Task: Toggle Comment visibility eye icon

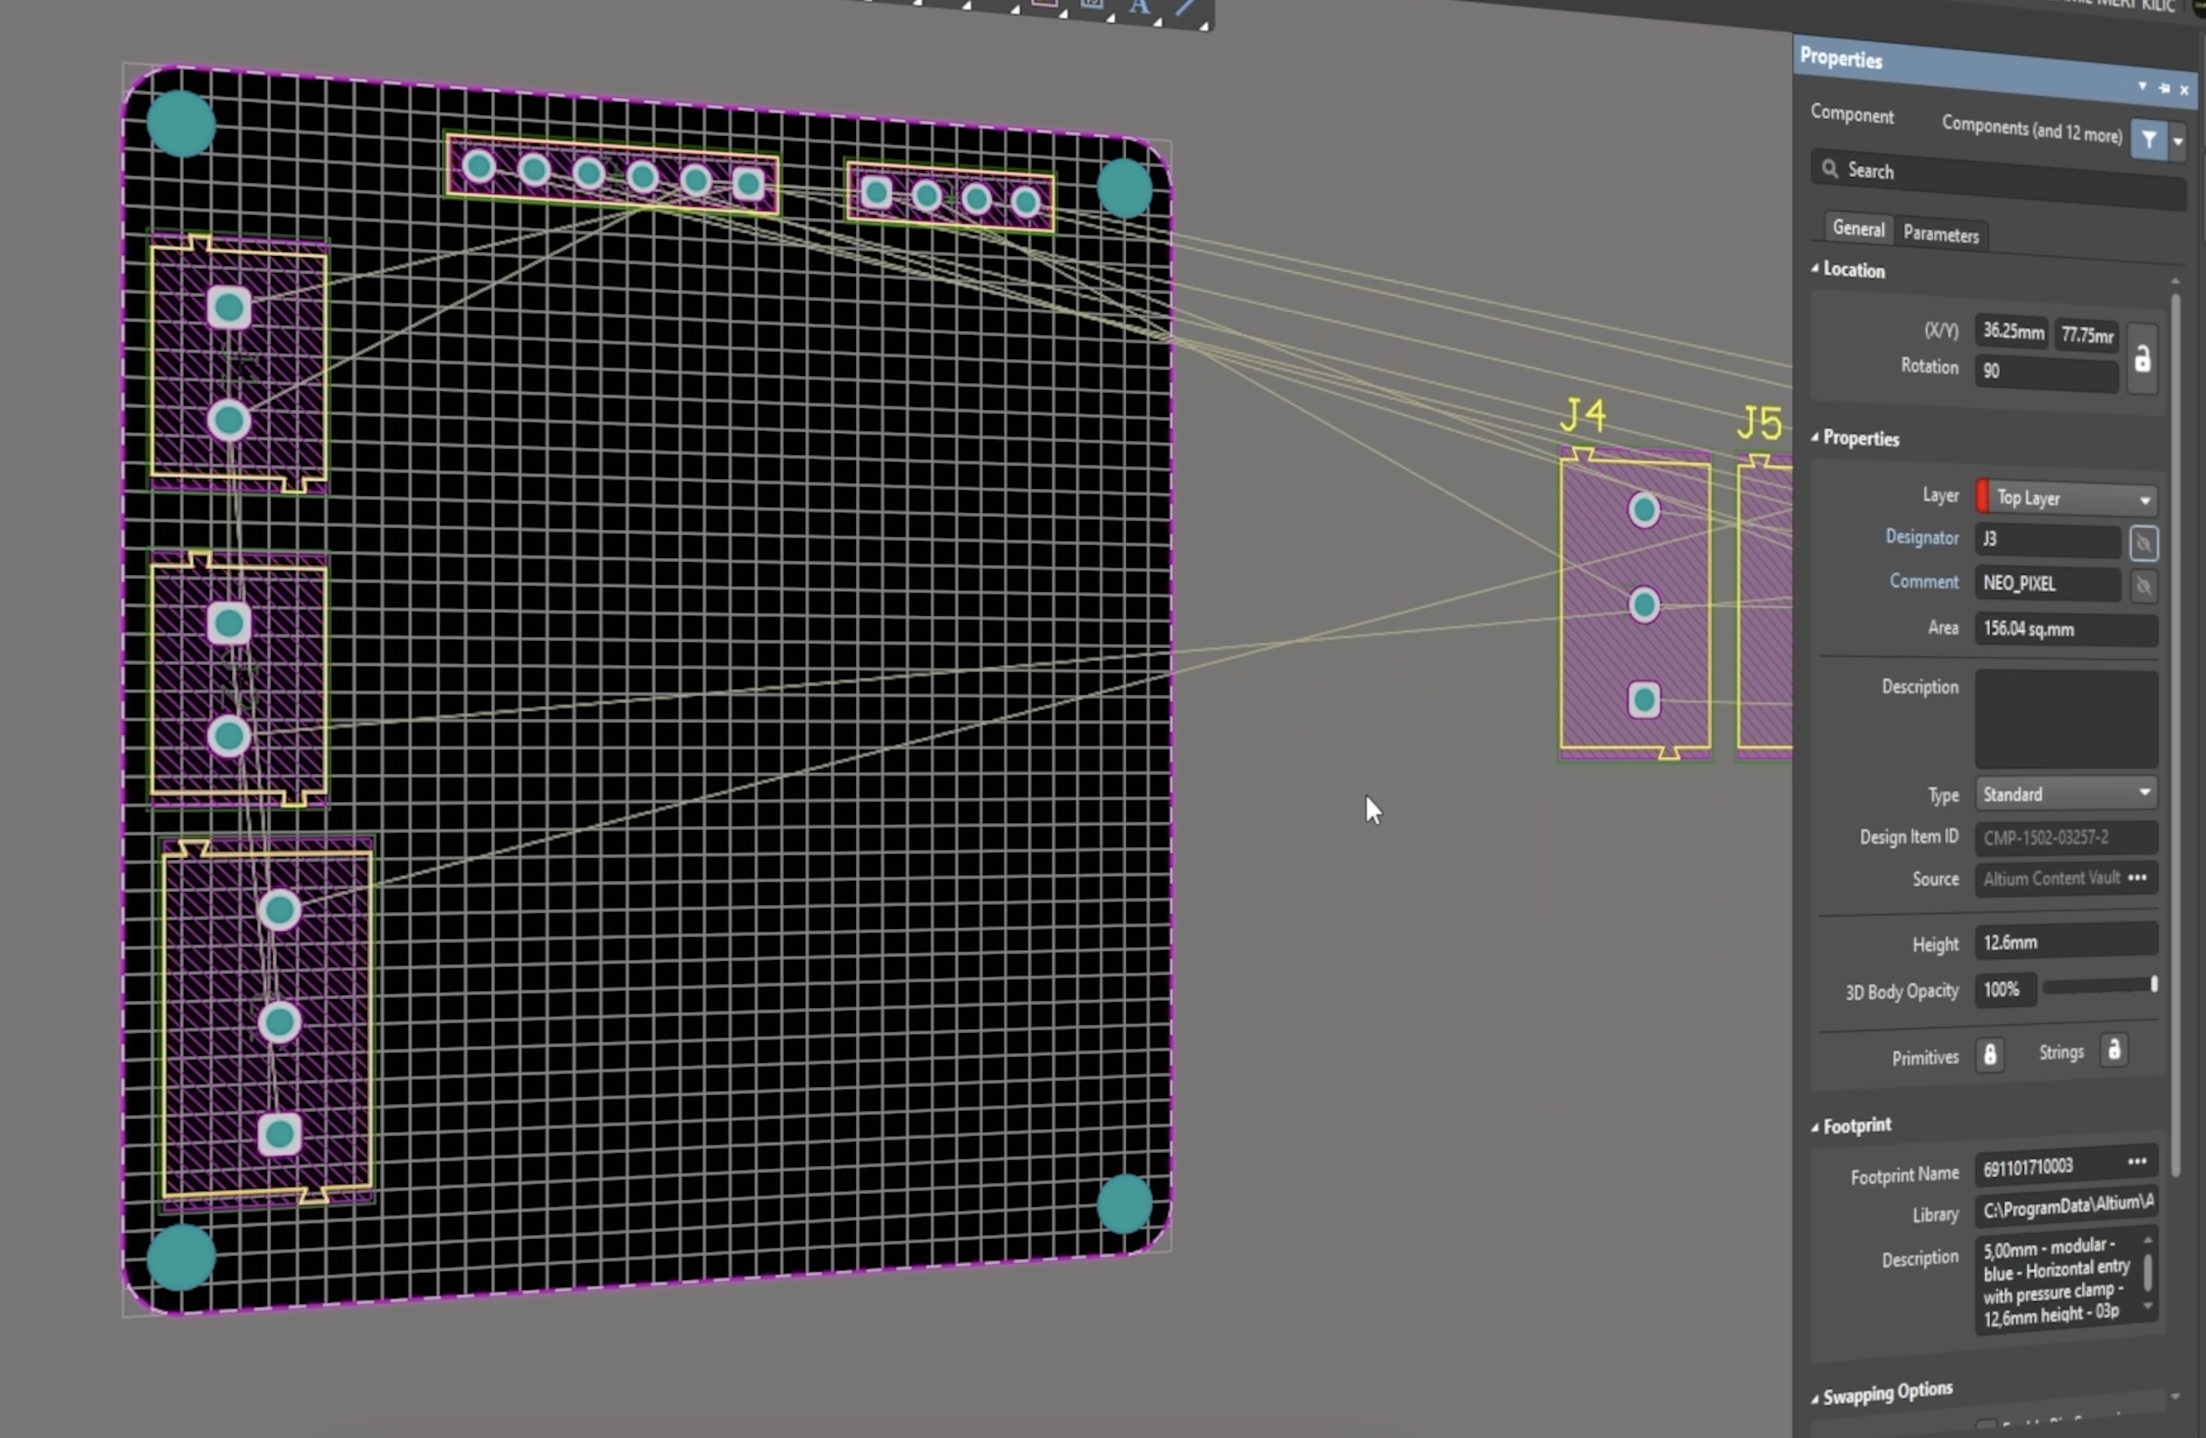Action: click(x=2143, y=587)
